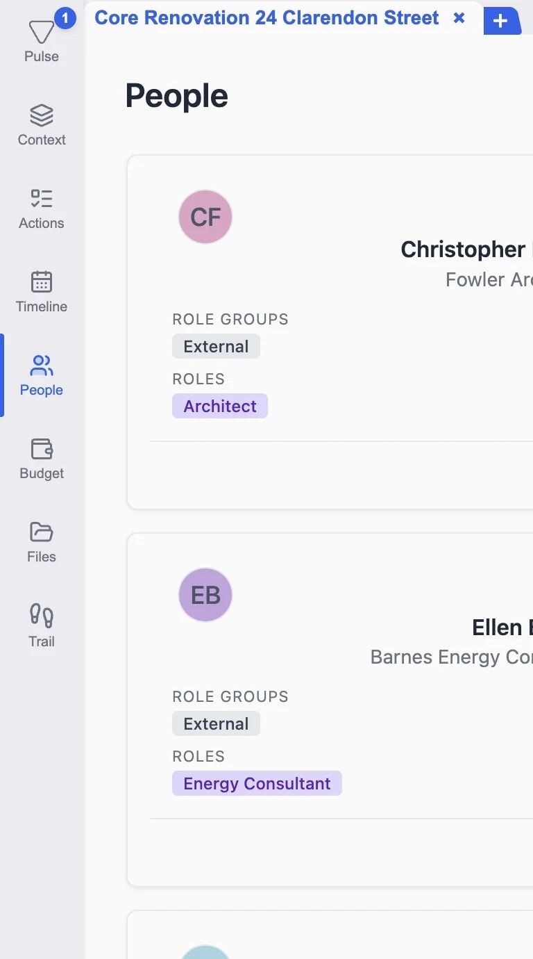
Task: Click the ROLES label on Christopher's card
Action: pos(198,379)
